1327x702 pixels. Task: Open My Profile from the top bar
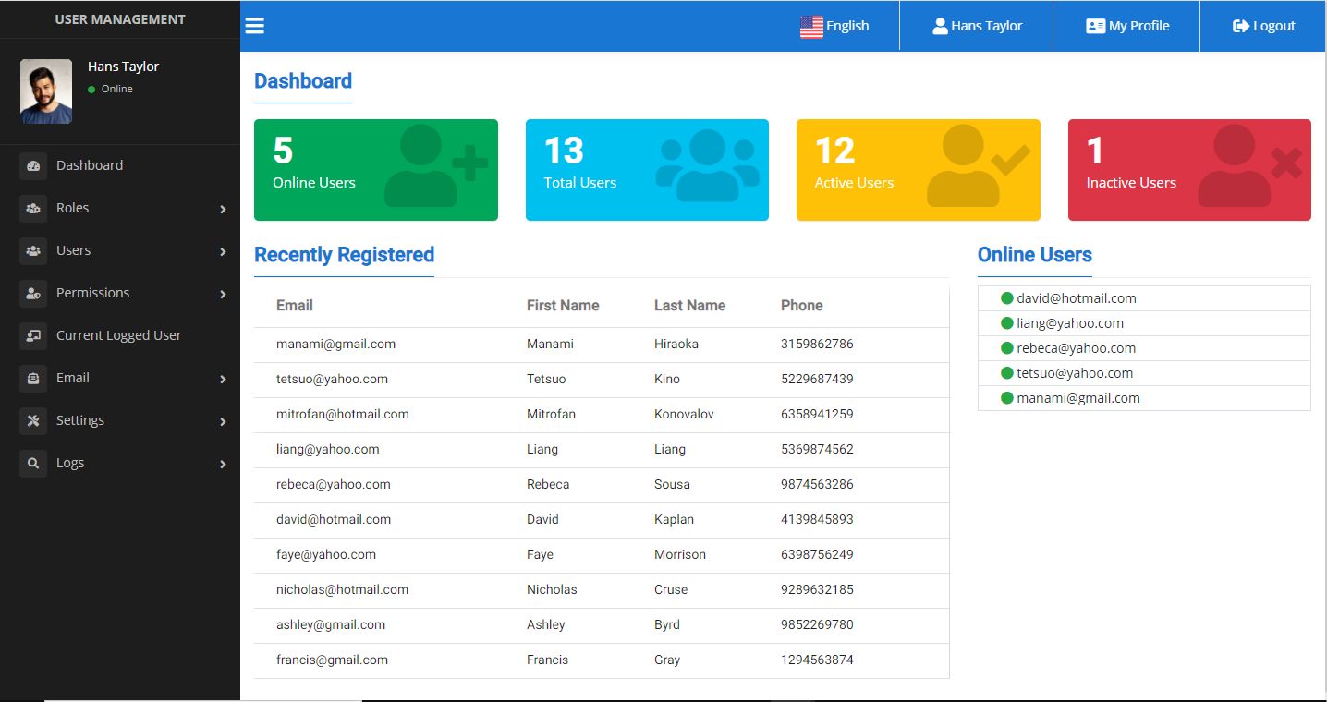click(x=1127, y=26)
